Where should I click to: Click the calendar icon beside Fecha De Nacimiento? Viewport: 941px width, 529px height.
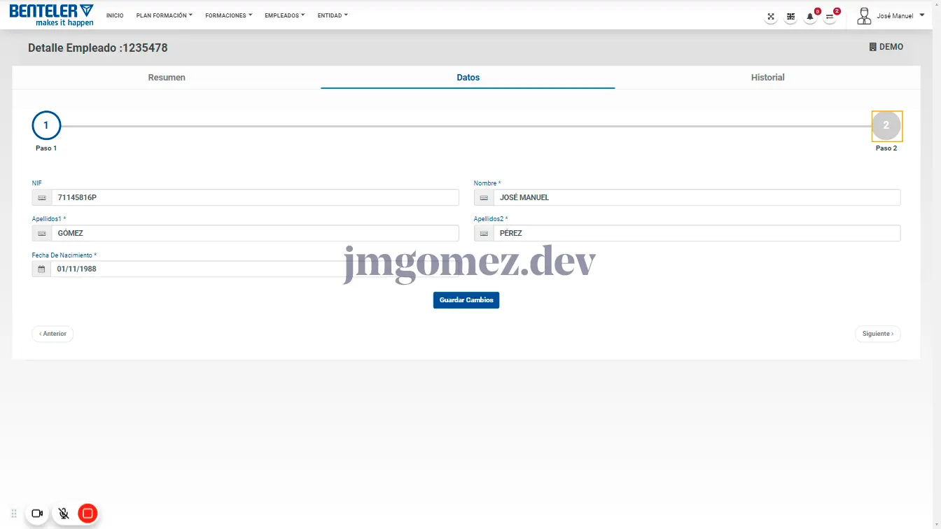pos(41,269)
